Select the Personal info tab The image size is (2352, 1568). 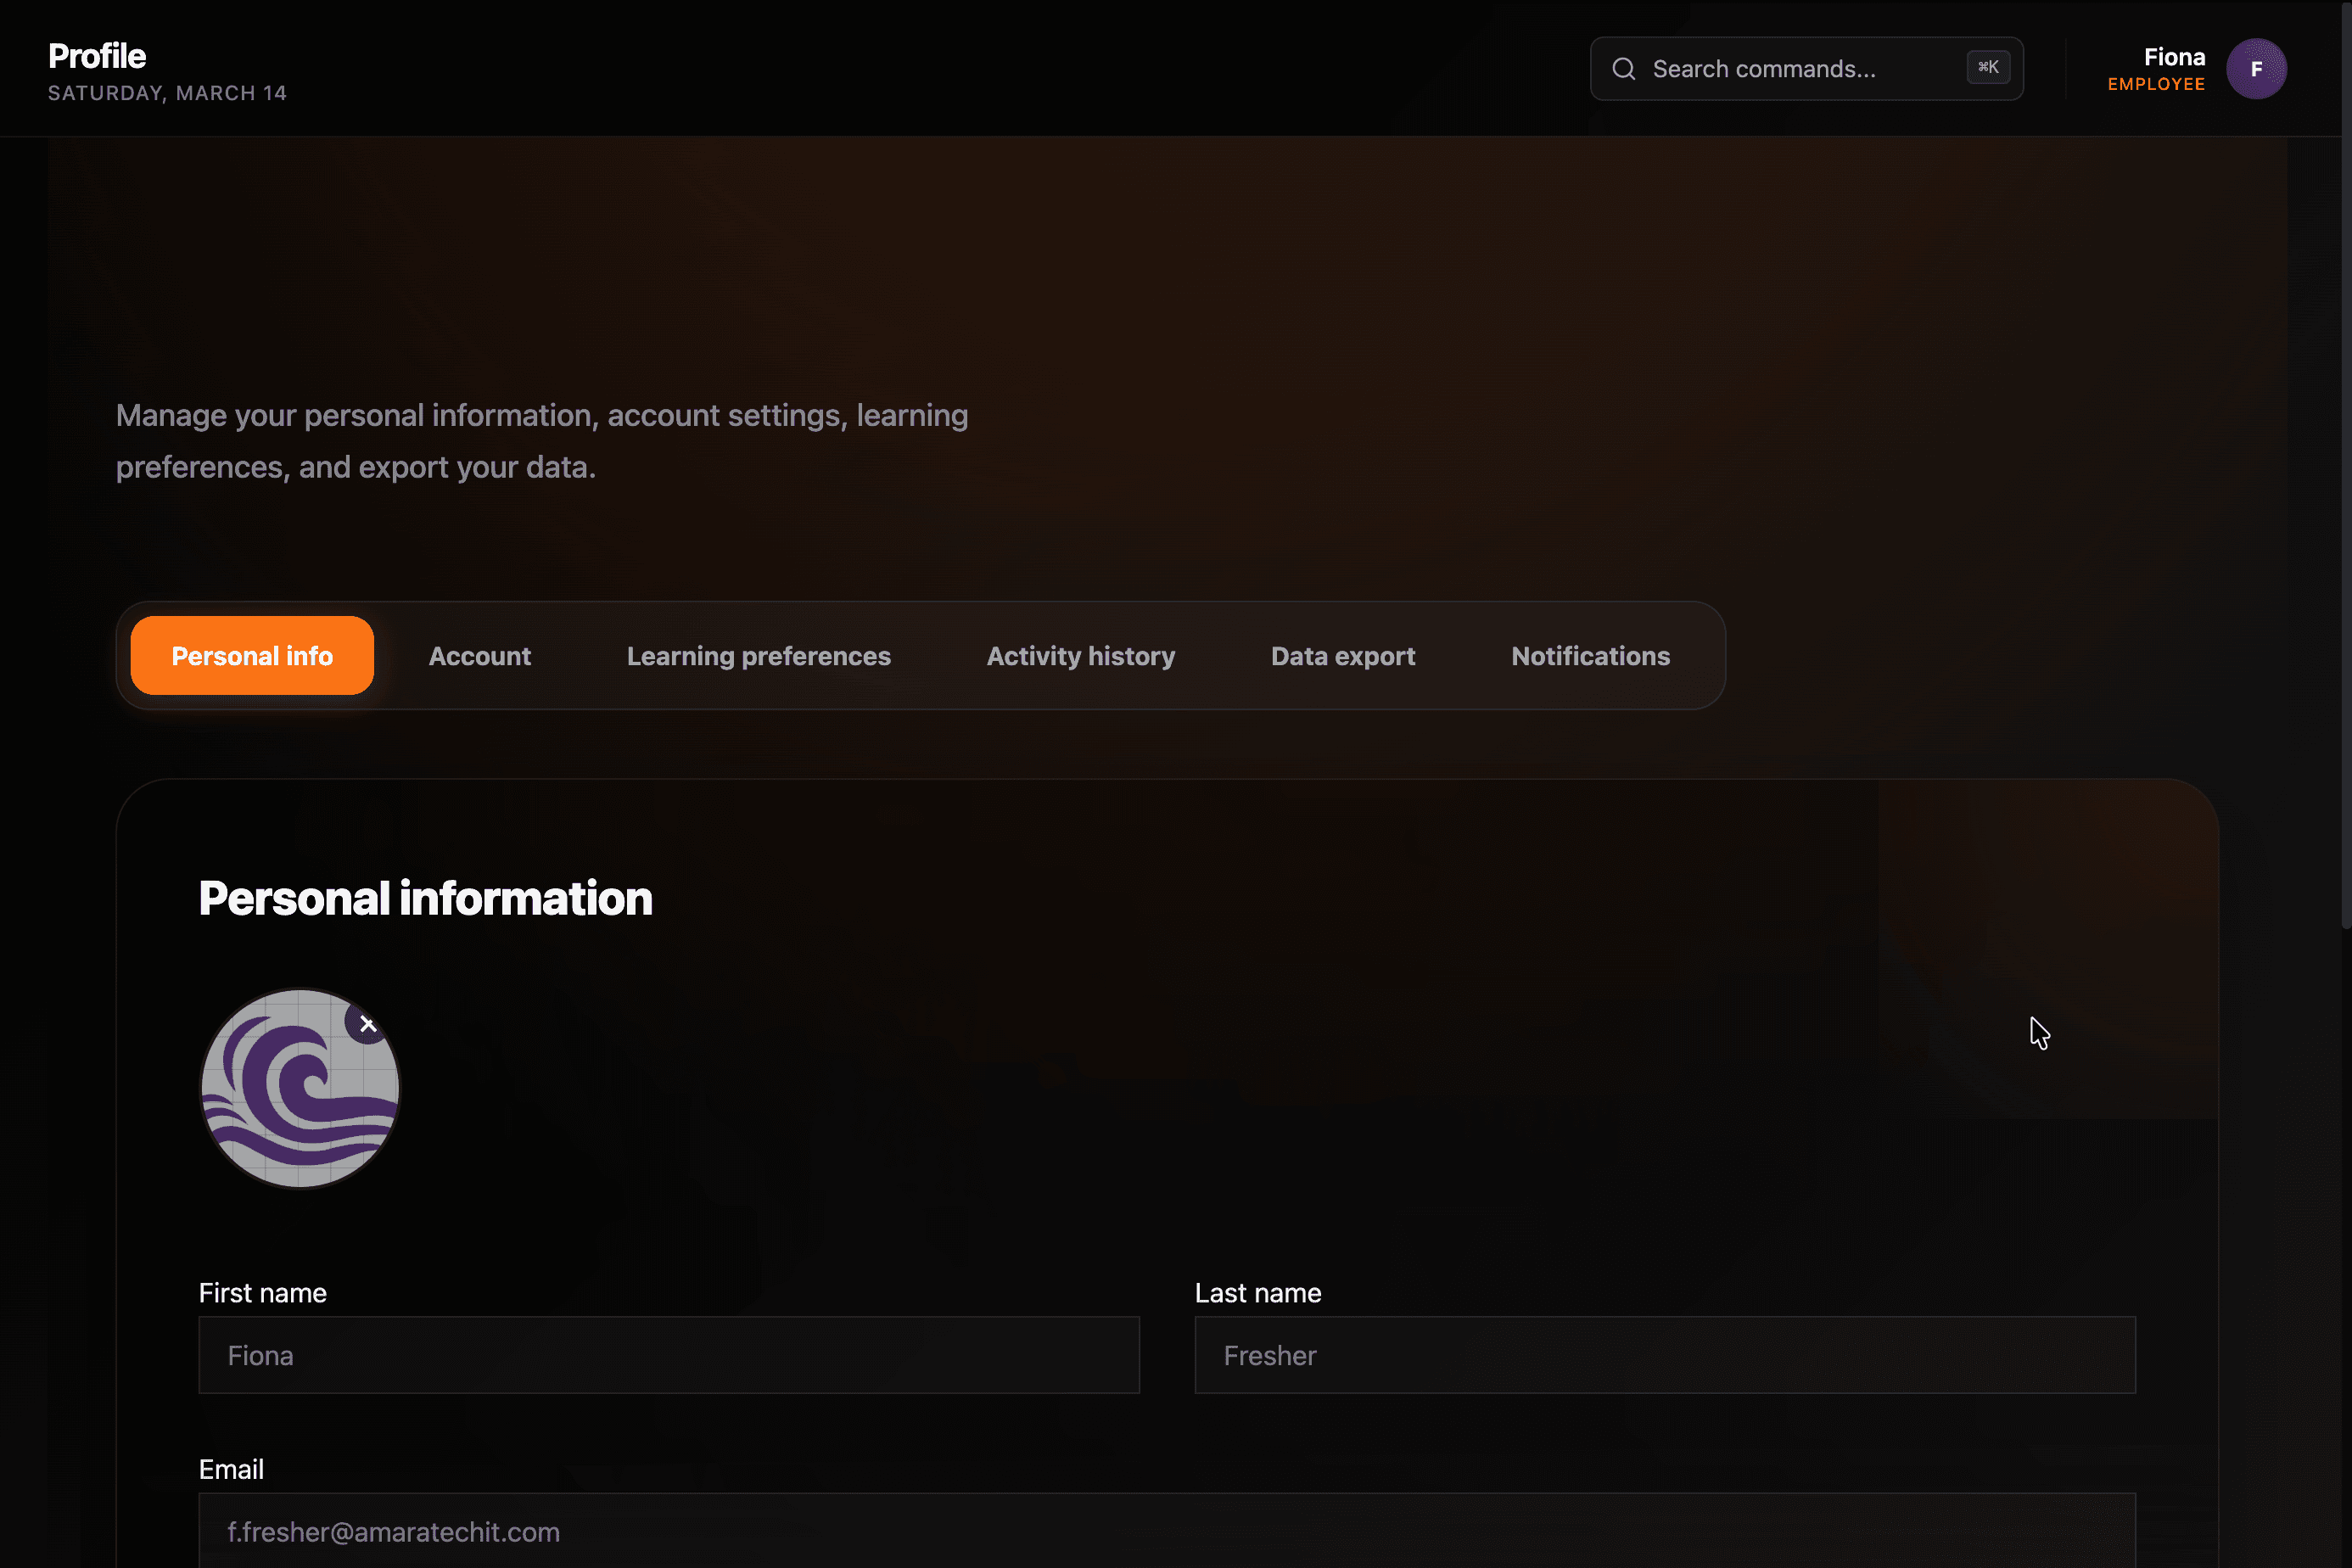point(251,656)
